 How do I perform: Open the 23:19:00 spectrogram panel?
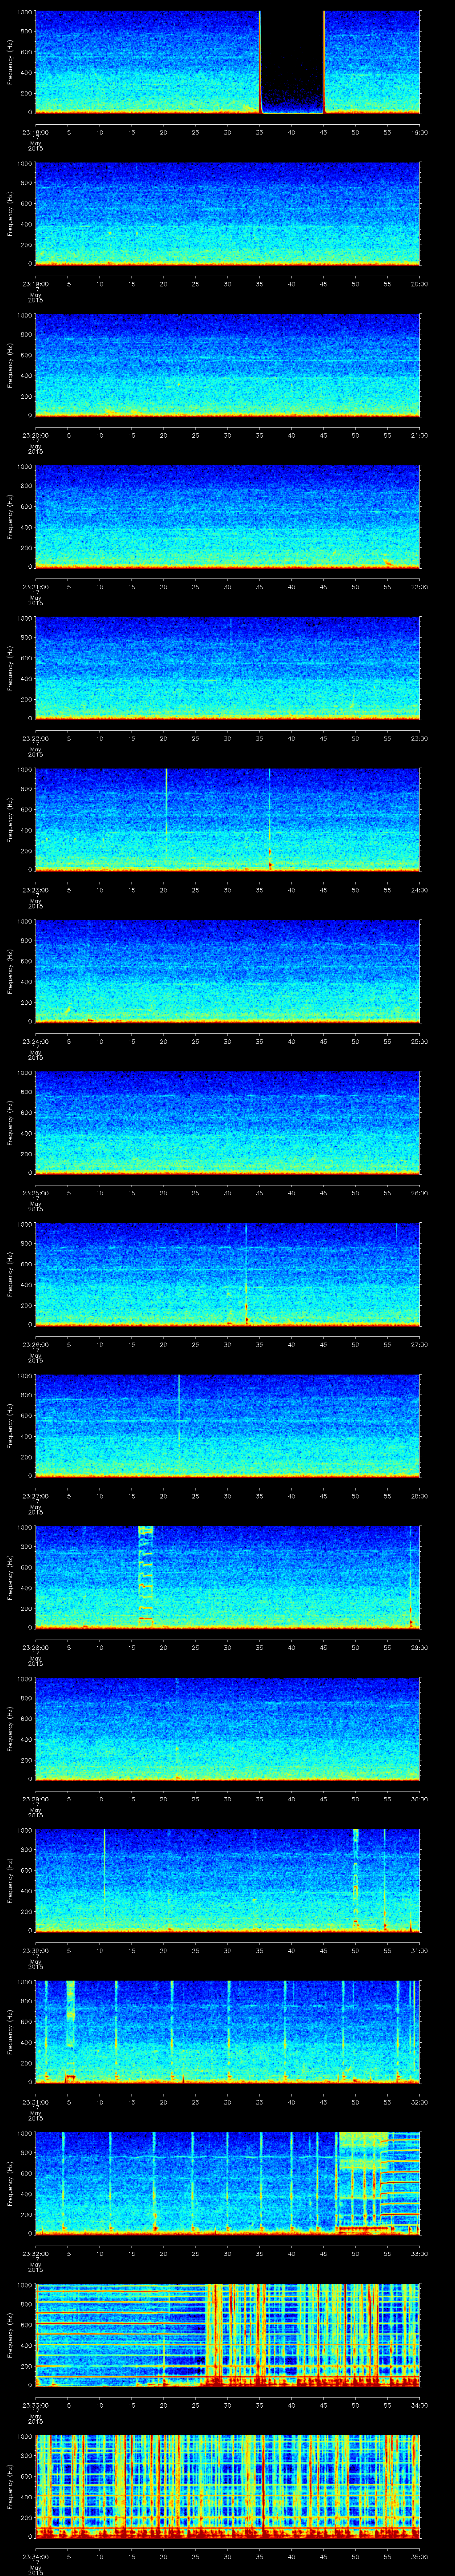pos(227,214)
